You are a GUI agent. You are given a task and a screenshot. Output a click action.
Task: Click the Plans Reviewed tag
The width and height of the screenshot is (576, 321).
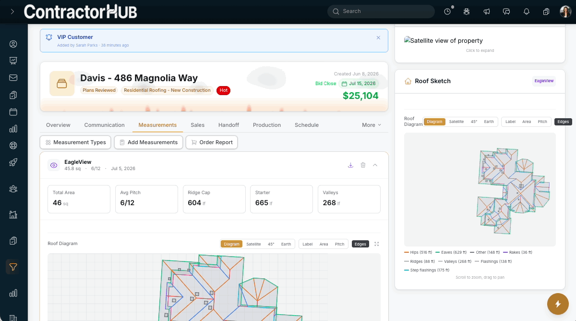[x=99, y=90]
